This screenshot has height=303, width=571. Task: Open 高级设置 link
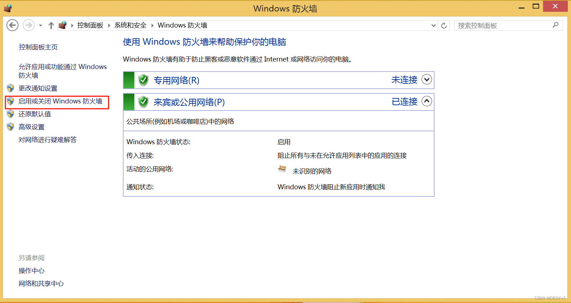[x=32, y=127]
